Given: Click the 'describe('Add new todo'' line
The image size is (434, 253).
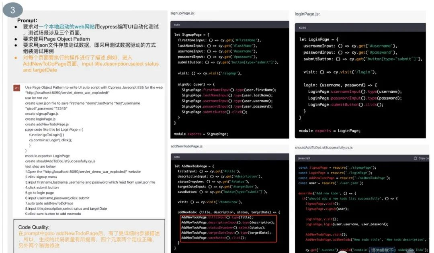Looking at the screenshot, I should click(327, 193).
